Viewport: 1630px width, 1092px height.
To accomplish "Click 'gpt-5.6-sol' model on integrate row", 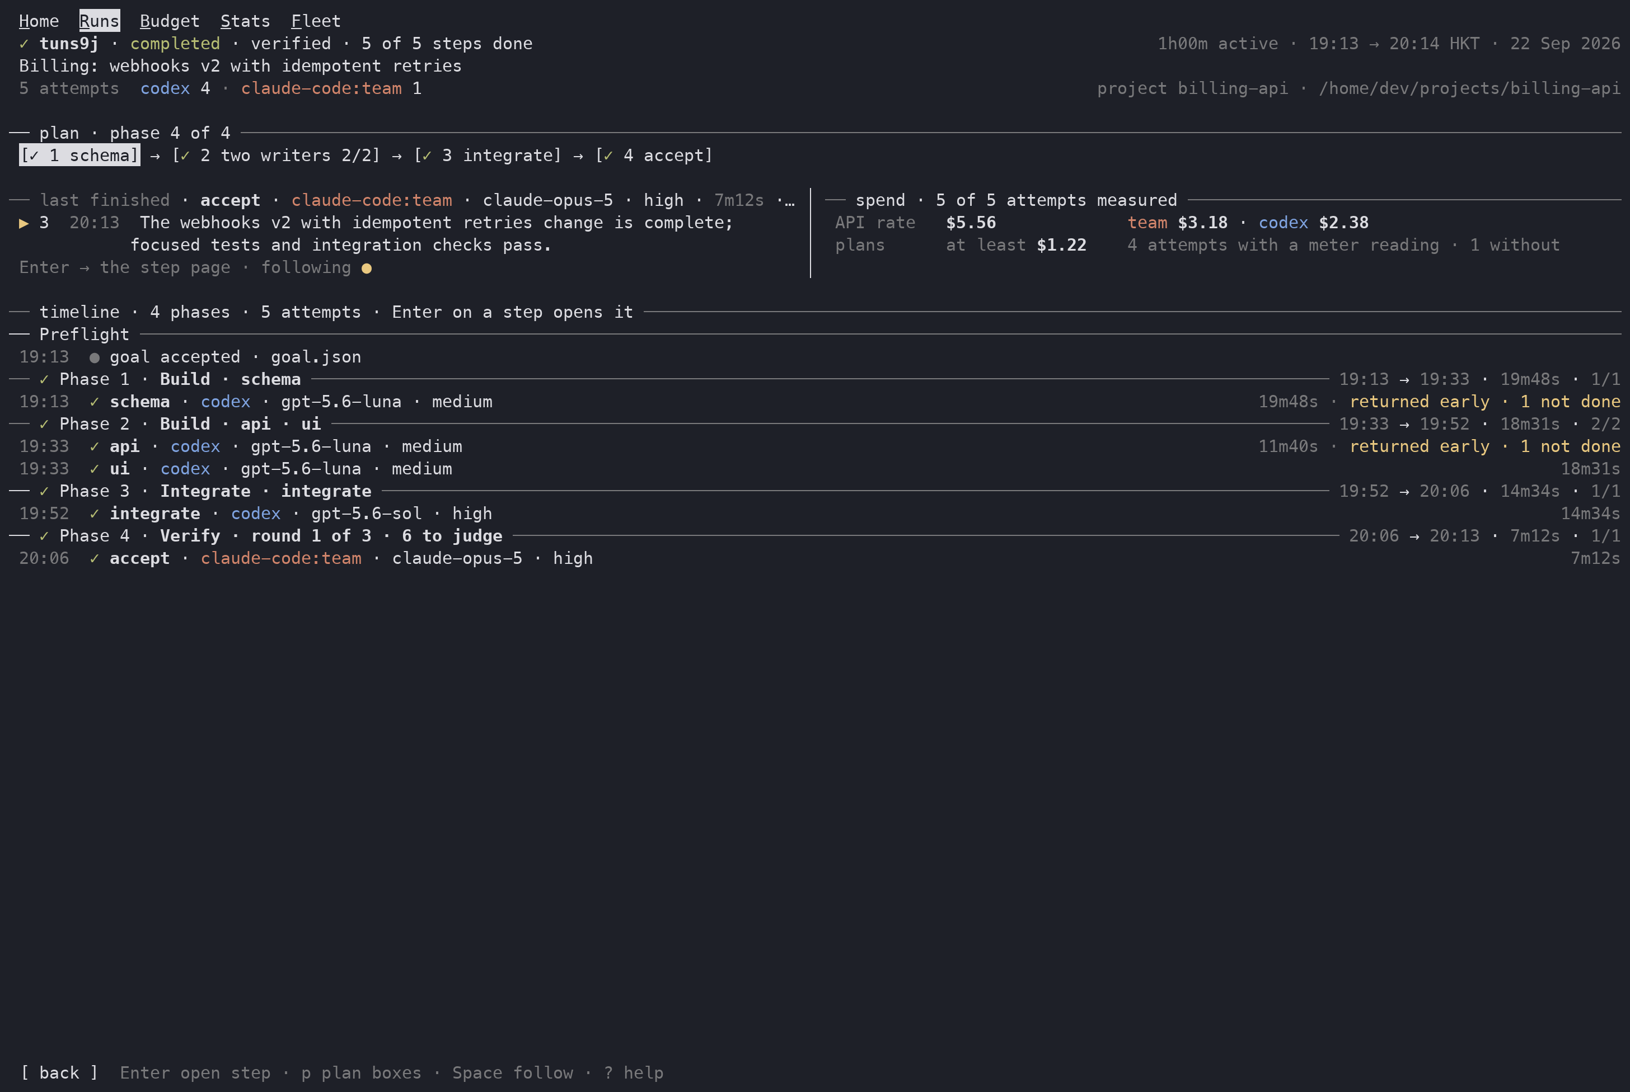I will 367,513.
